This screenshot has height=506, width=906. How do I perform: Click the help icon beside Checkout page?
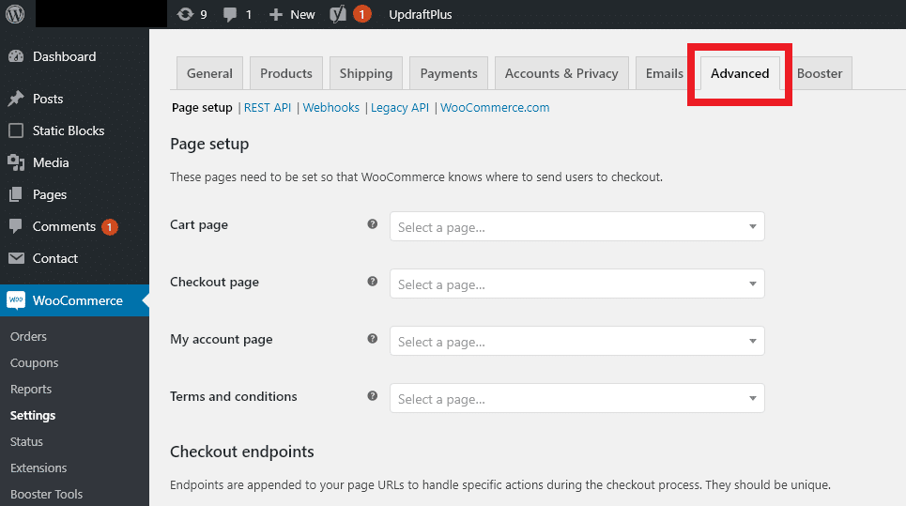click(373, 282)
